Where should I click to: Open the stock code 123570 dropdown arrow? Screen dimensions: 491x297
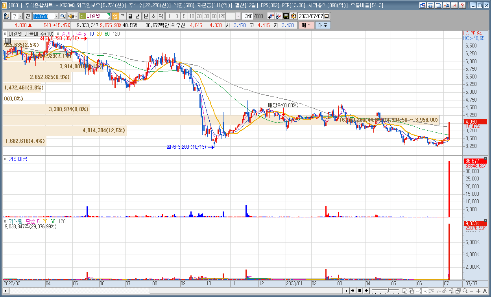coord(56,16)
